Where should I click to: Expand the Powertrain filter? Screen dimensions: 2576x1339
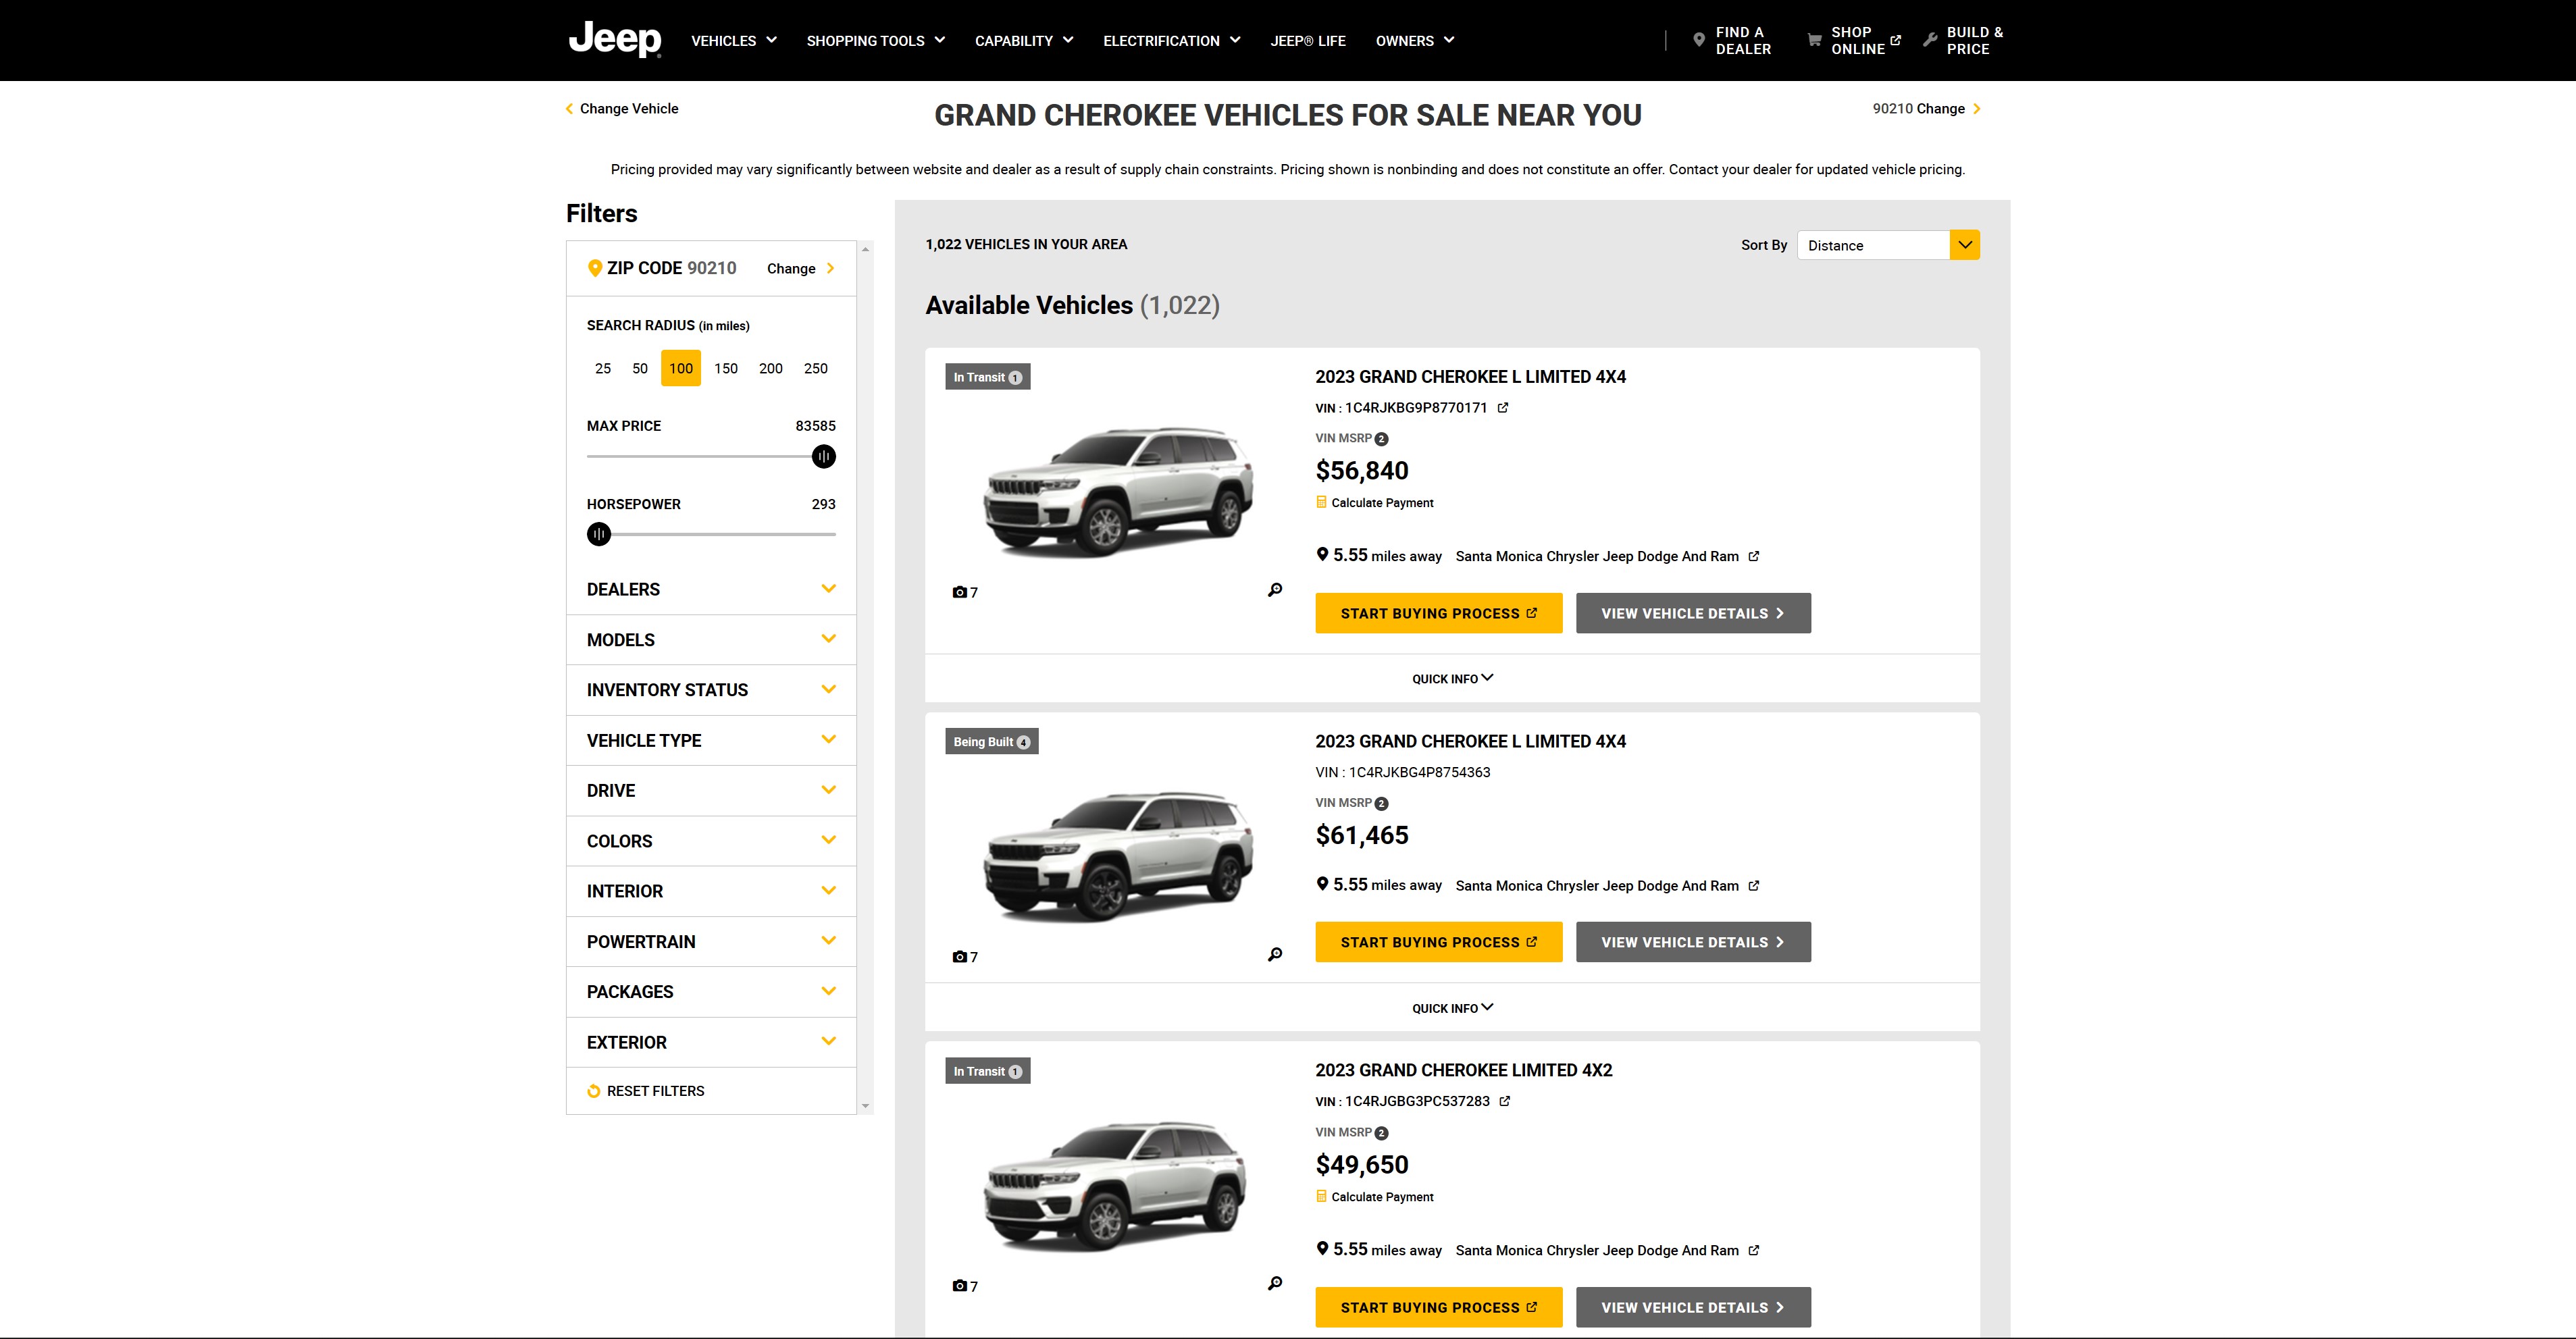[x=711, y=942]
